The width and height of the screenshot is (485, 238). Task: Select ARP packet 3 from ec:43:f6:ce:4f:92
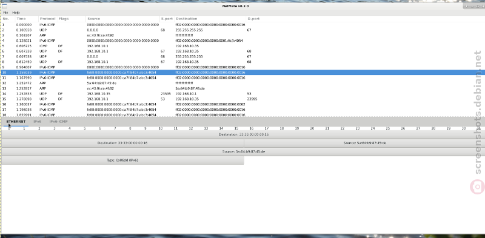coord(242,35)
